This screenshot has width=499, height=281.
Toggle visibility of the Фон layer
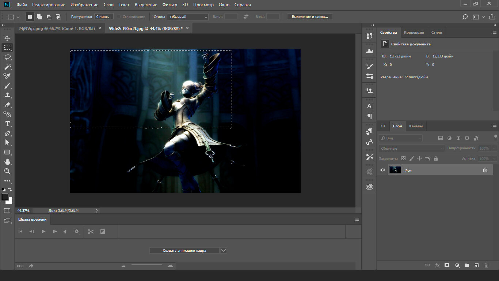(x=382, y=170)
